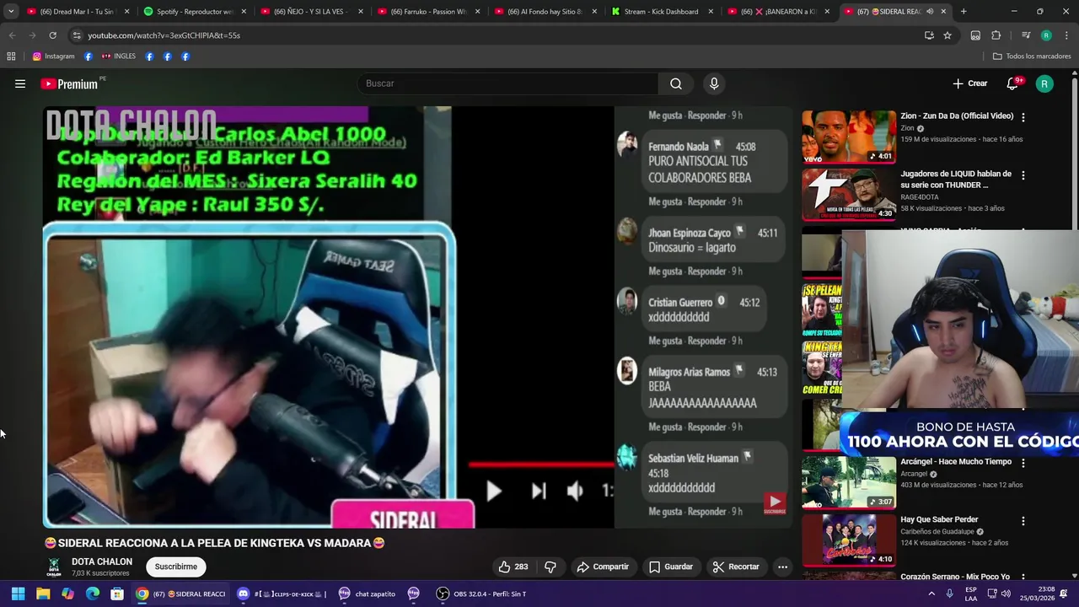Open a new browser tab

964,12
